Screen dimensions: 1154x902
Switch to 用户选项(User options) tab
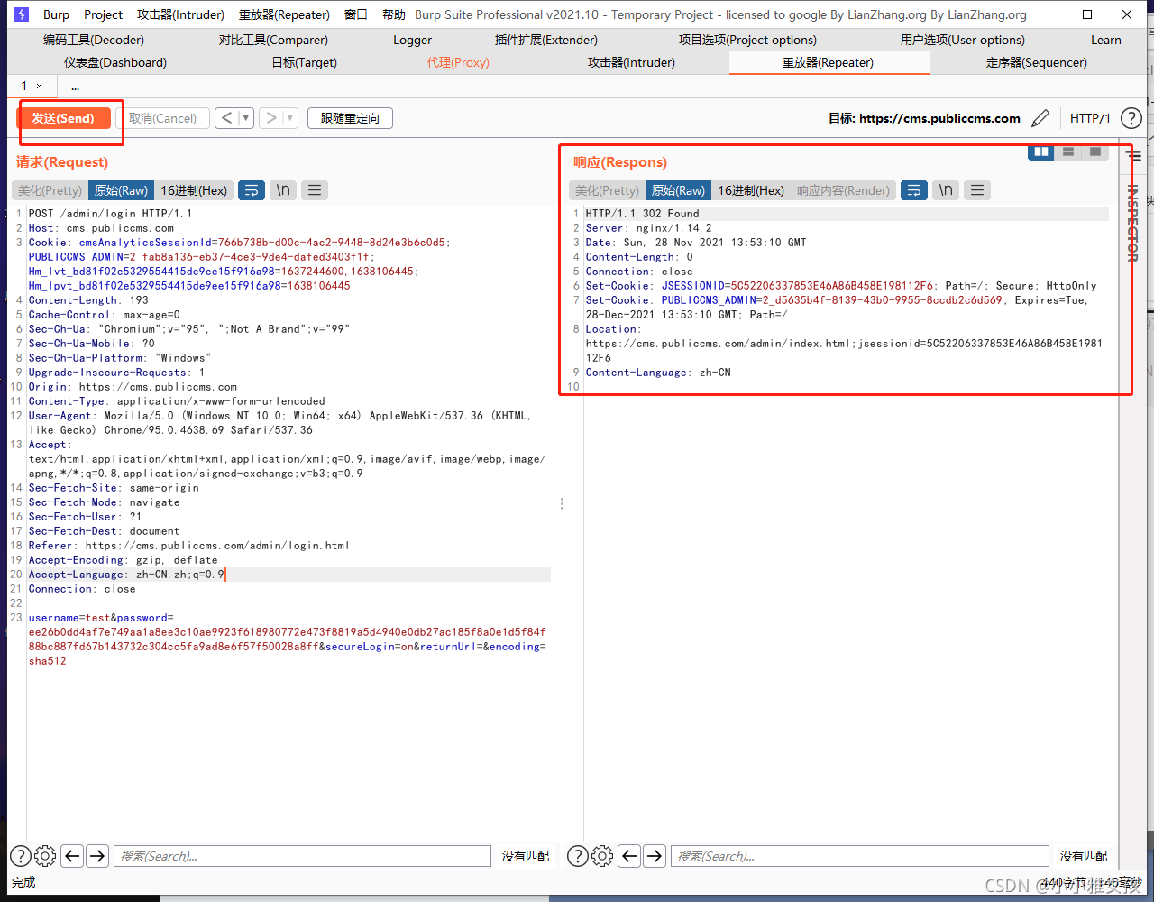coord(963,40)
